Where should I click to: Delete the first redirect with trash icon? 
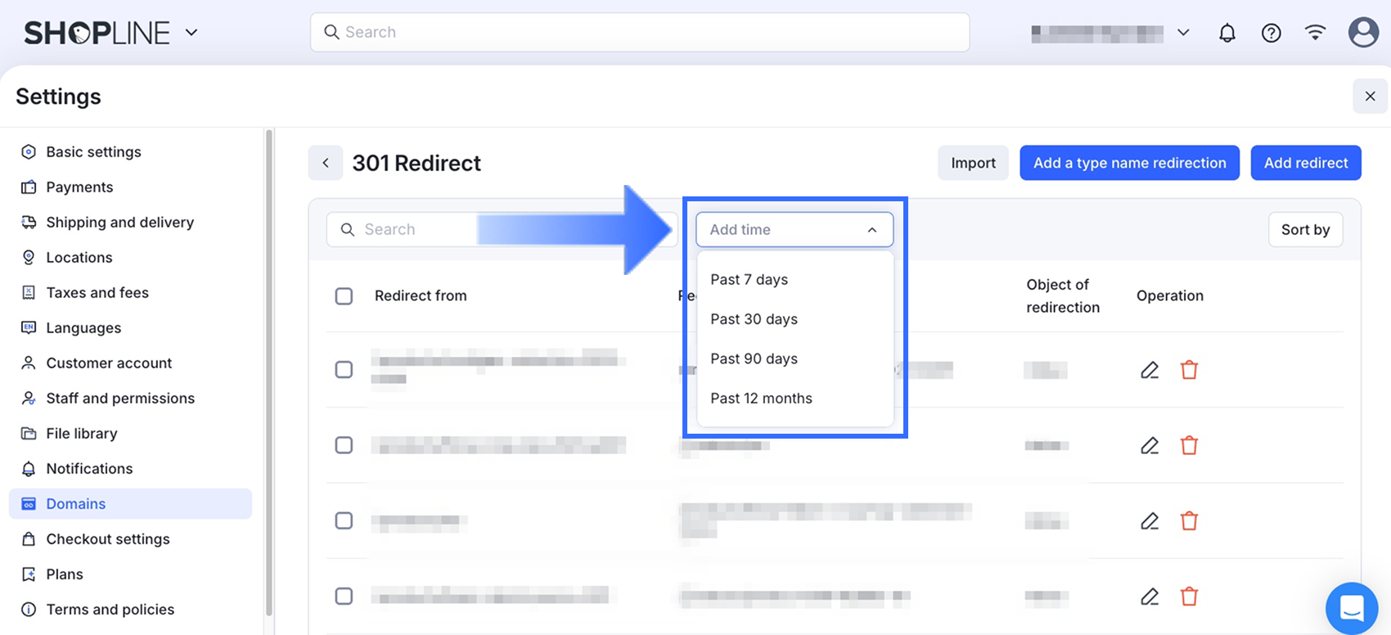pyautogui.click(x=1189, y=370)
